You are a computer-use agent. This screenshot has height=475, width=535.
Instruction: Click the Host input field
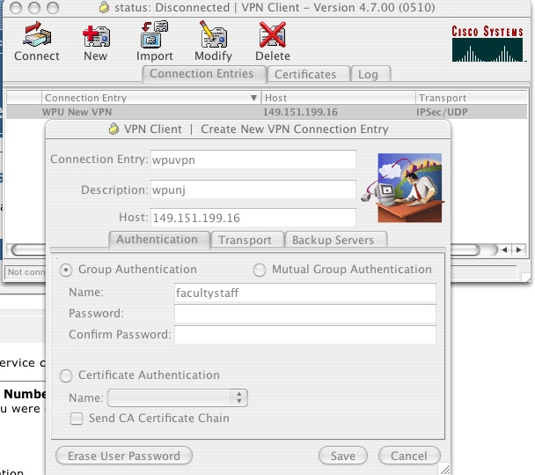(253, 218)
